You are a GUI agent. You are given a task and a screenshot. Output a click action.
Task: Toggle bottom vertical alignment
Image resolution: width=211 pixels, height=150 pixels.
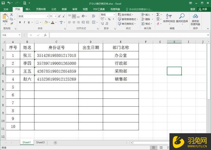click(x=78, y=16)
